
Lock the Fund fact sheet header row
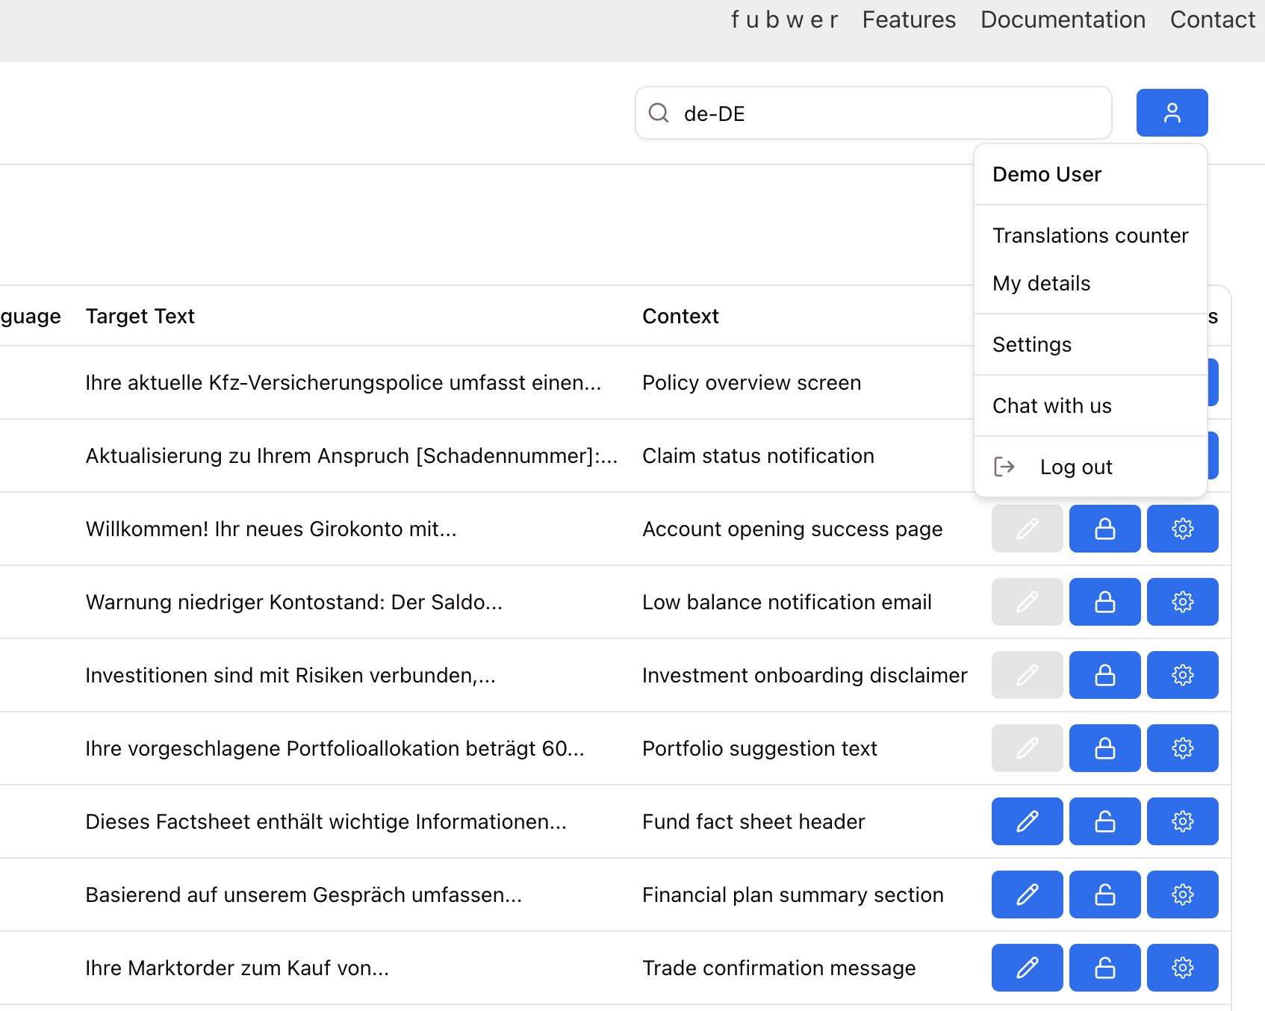pyautogui.click(x=1104, y=821)
